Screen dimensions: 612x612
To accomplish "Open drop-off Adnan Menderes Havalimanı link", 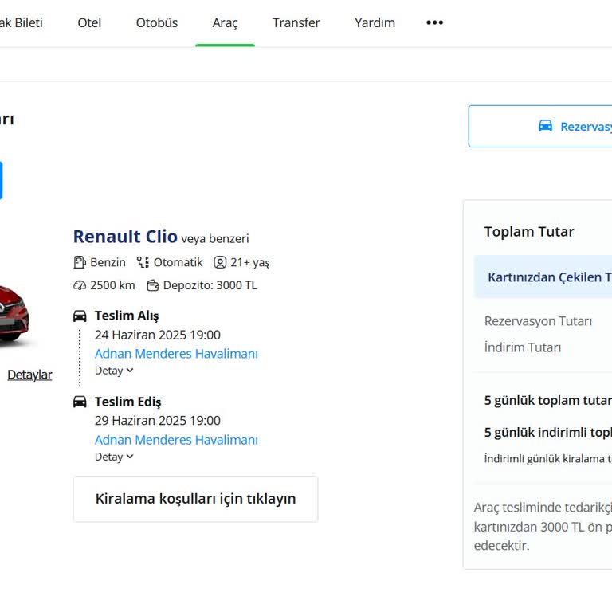I will click(176, 440).
